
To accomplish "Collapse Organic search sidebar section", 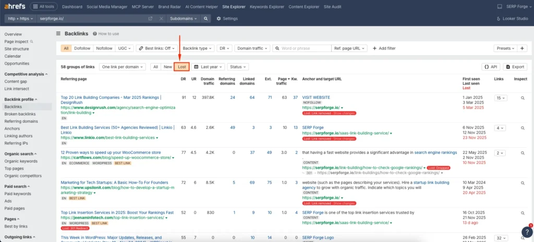I will 21,154.
